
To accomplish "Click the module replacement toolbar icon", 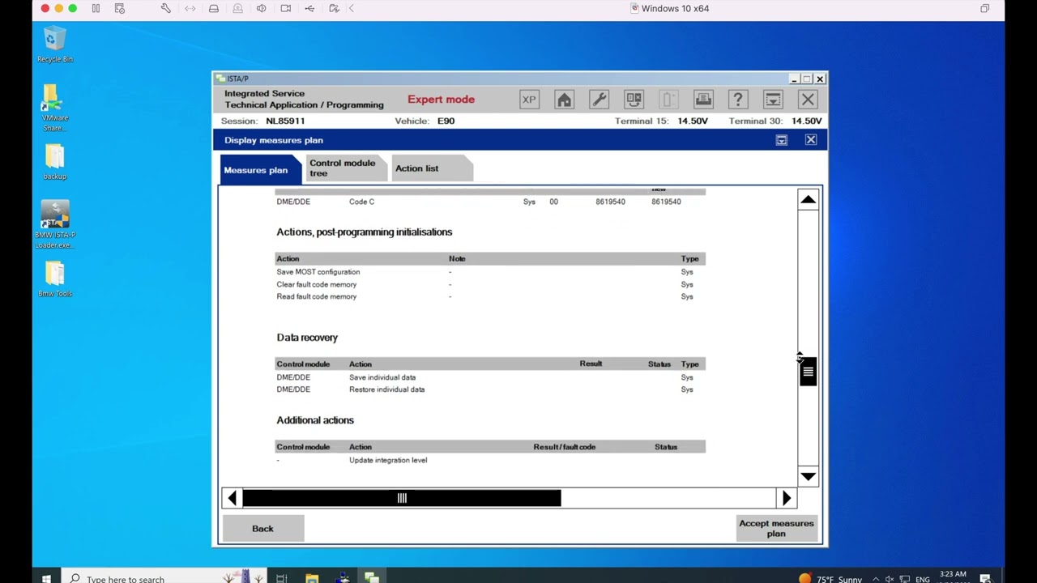I will point(634,100).
